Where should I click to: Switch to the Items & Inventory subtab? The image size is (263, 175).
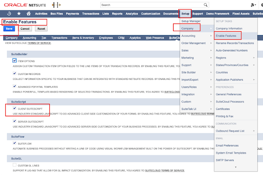pos(83,37)
